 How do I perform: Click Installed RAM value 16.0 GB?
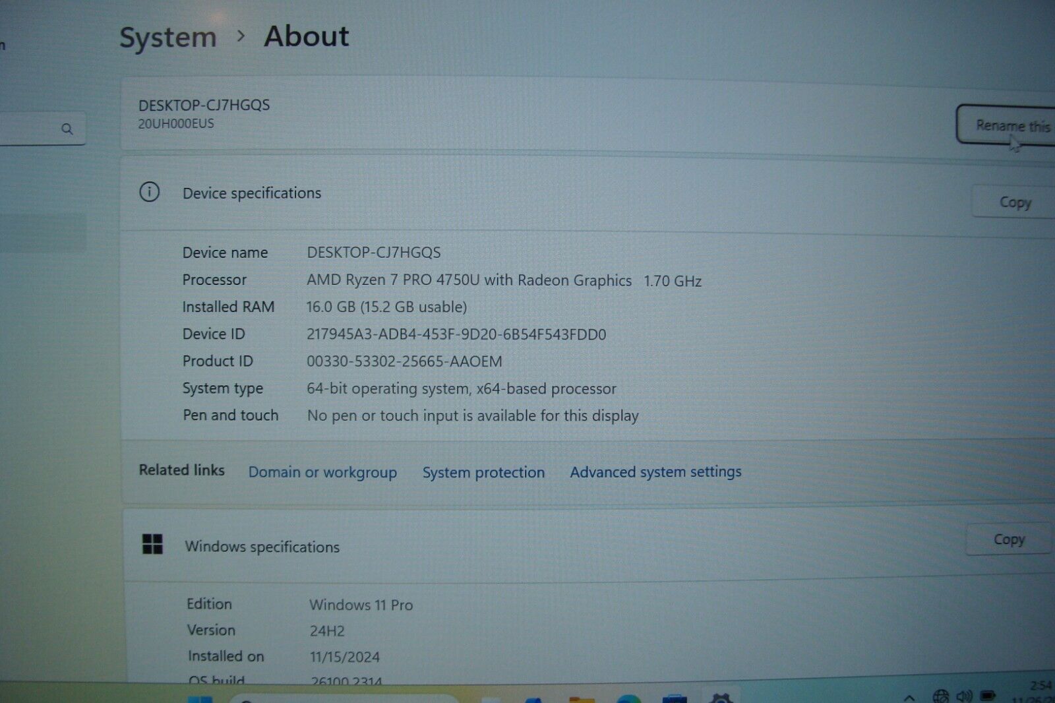(386, 307)
